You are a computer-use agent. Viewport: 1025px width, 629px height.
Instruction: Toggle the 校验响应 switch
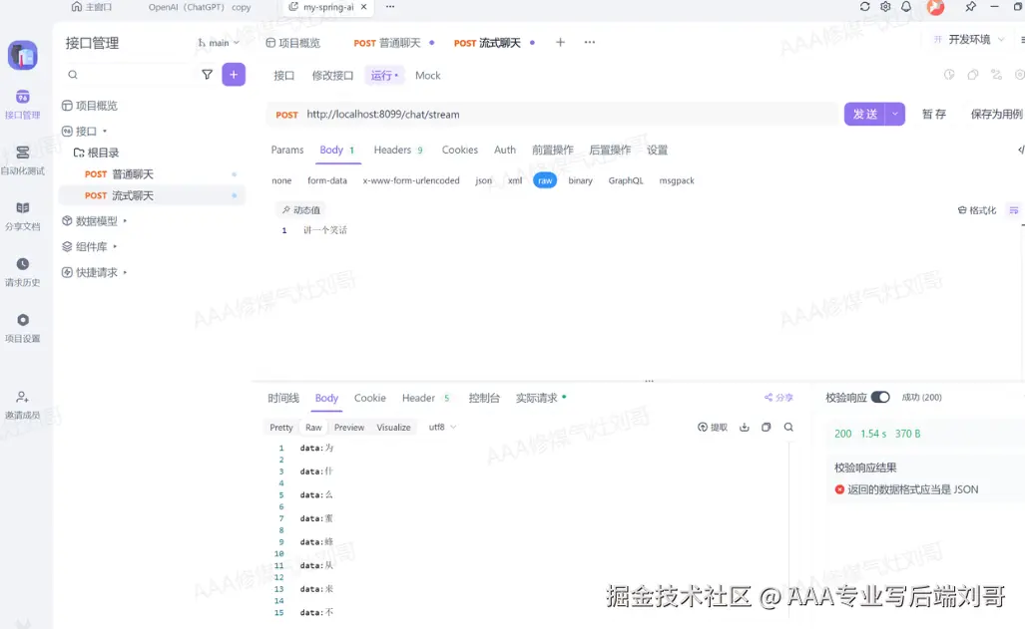coord(880,397)
